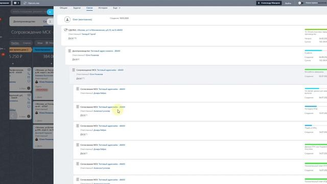Viewport: 327px width, 184px height.
Task: Select the Делопроизводство tab in background window
Action: [x=24, y=21]
